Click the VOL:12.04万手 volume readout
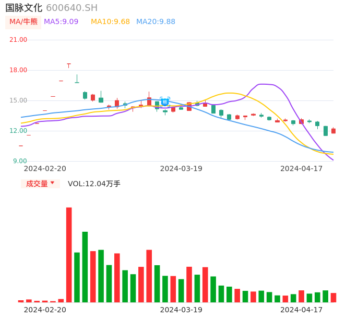 tap(94, 184)
